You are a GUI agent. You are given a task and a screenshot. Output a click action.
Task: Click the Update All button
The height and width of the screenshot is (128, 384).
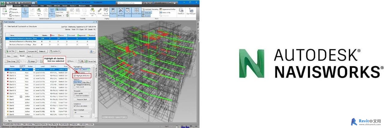55,51
